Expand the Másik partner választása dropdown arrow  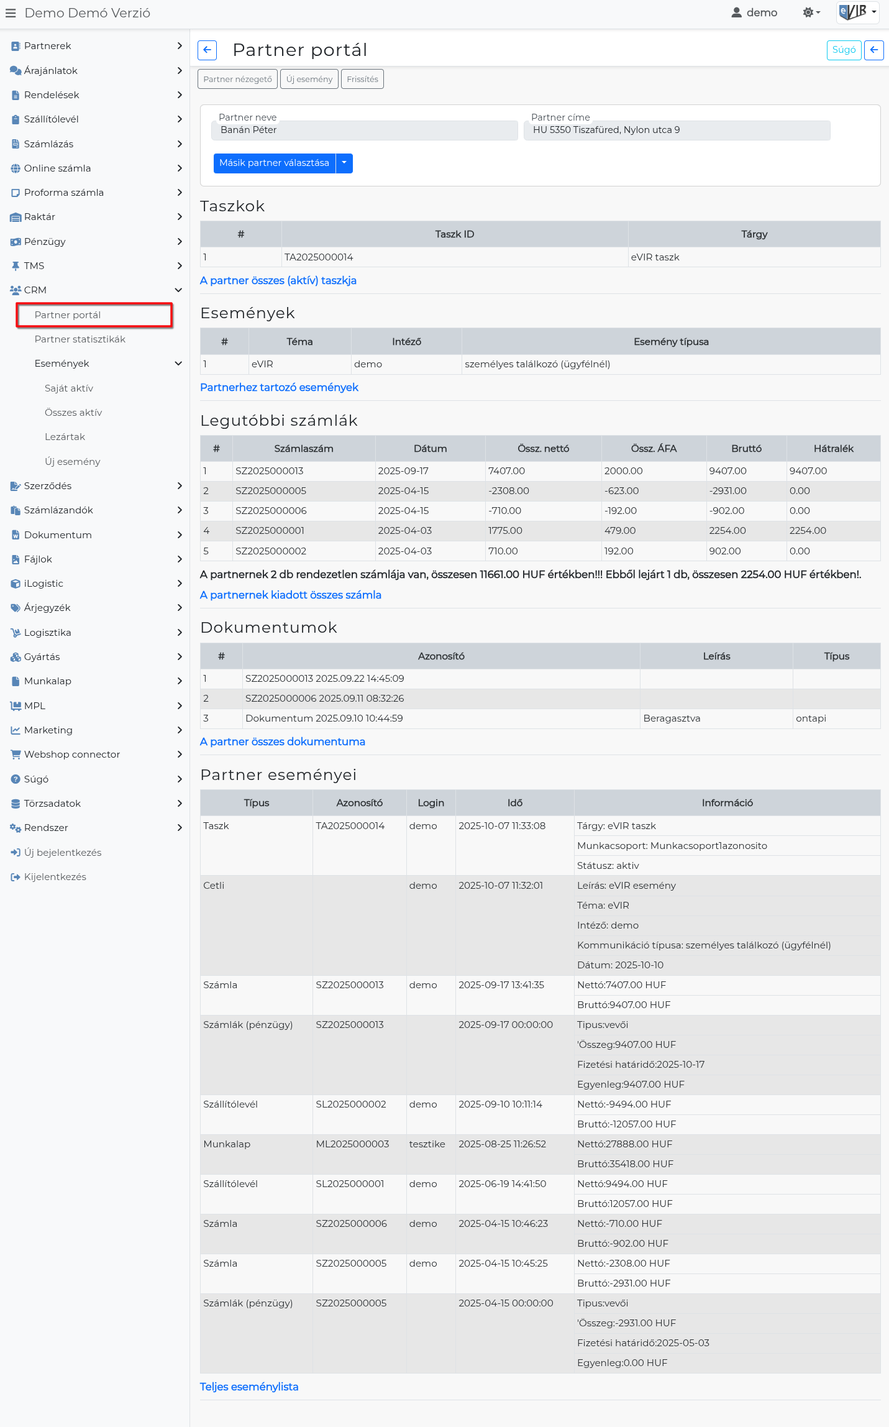click(344, 163)
